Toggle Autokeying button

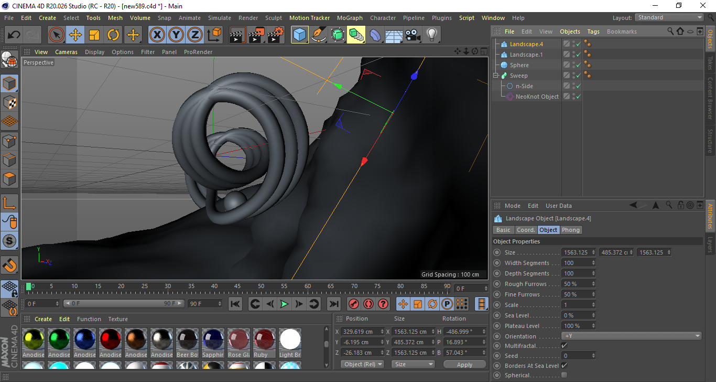368,304
